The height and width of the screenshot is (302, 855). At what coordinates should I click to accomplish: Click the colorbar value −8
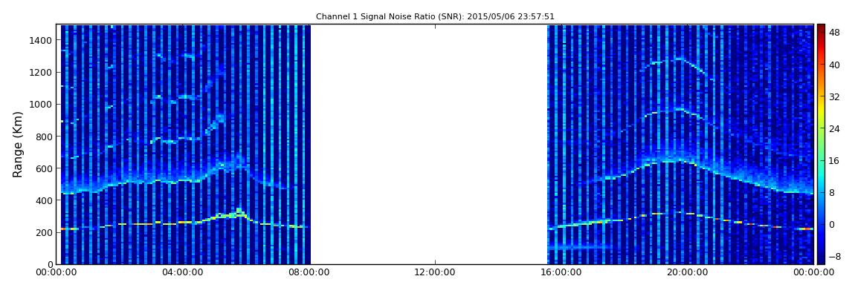[x=834, y=257]
